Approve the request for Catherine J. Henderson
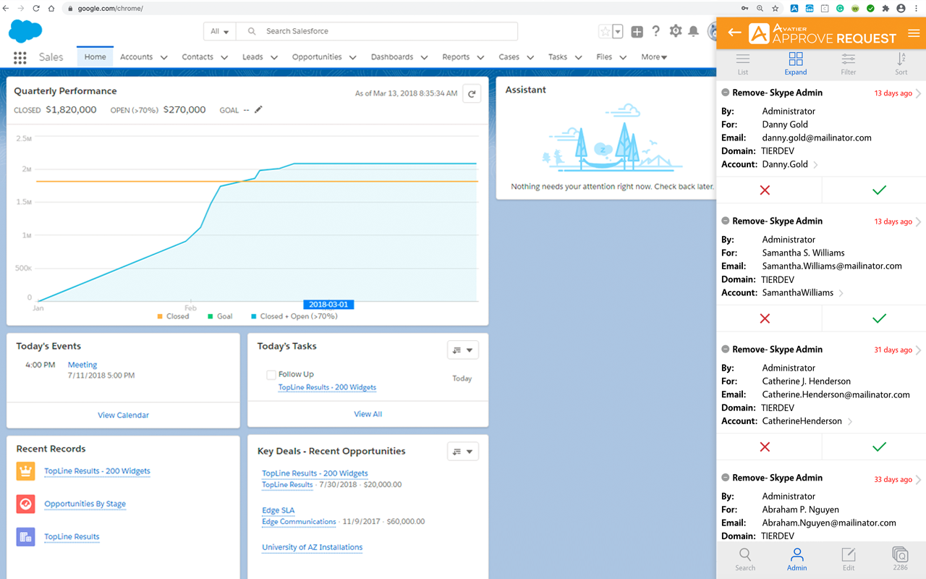 tap(879, 447)
